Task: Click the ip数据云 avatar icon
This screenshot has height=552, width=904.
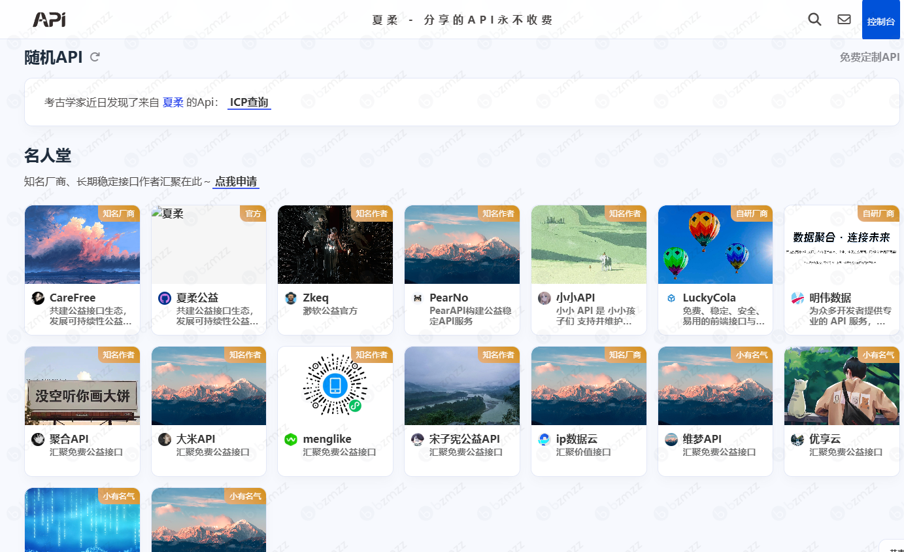Action: (544, 440)
